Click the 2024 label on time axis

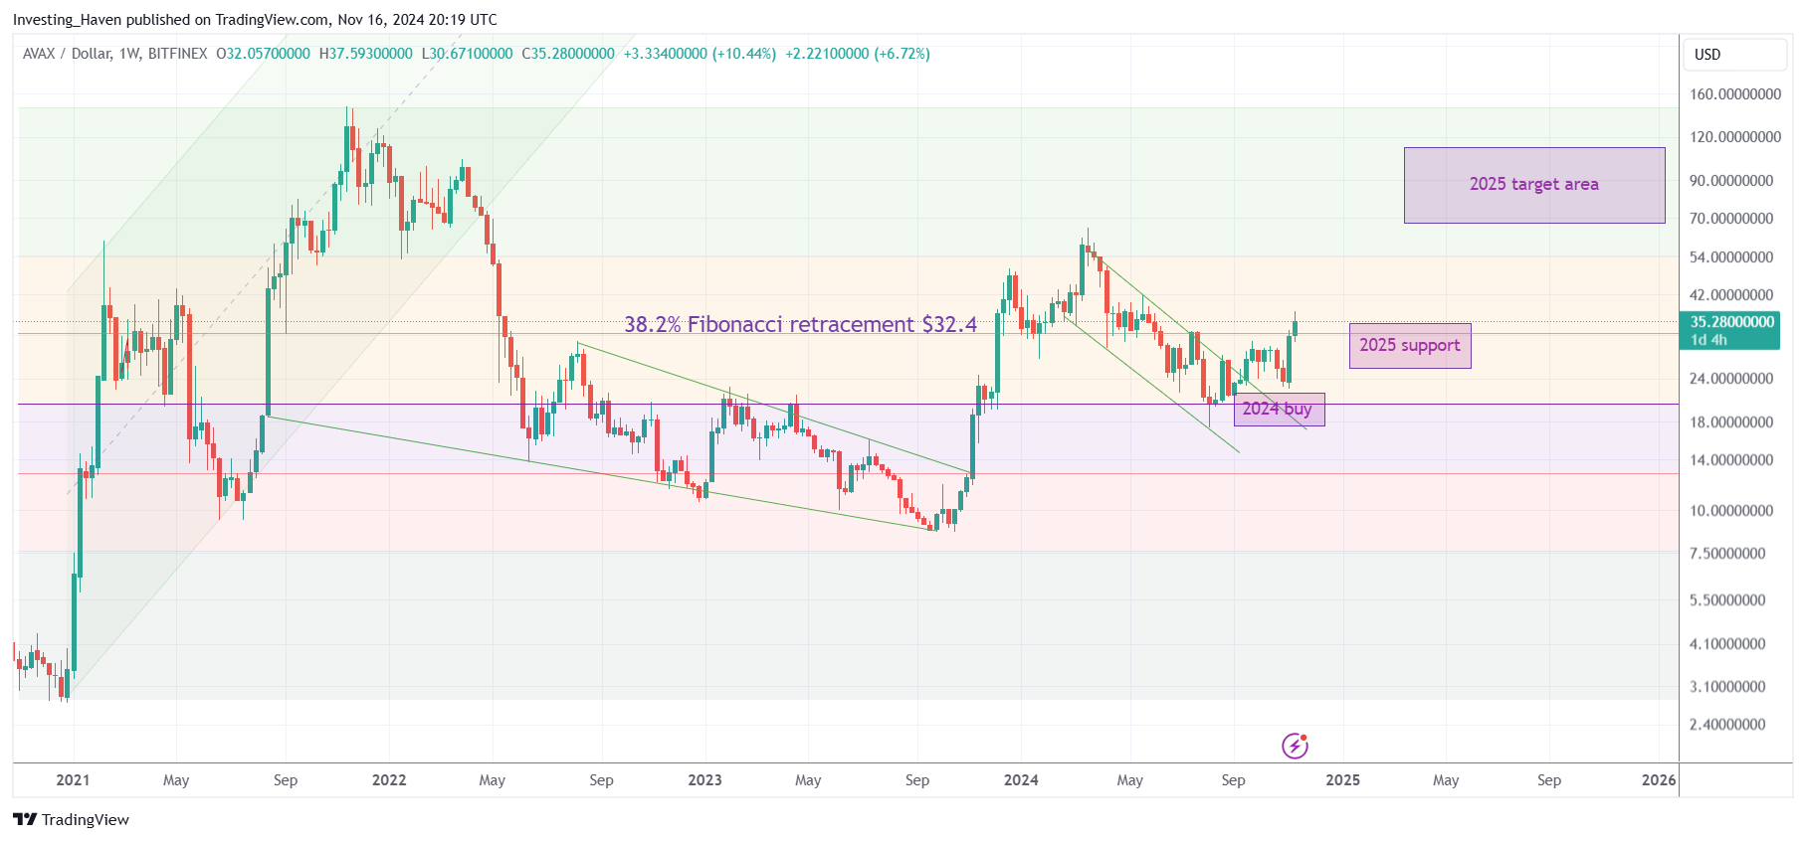(1021, 780)
